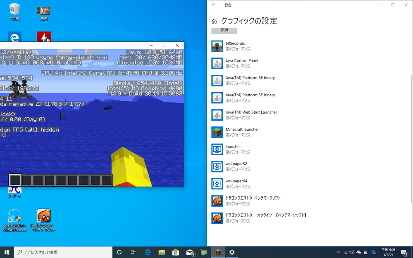Click the taskbar search box
This screenshot has height=258, width=413.
(x=63, y=252)
